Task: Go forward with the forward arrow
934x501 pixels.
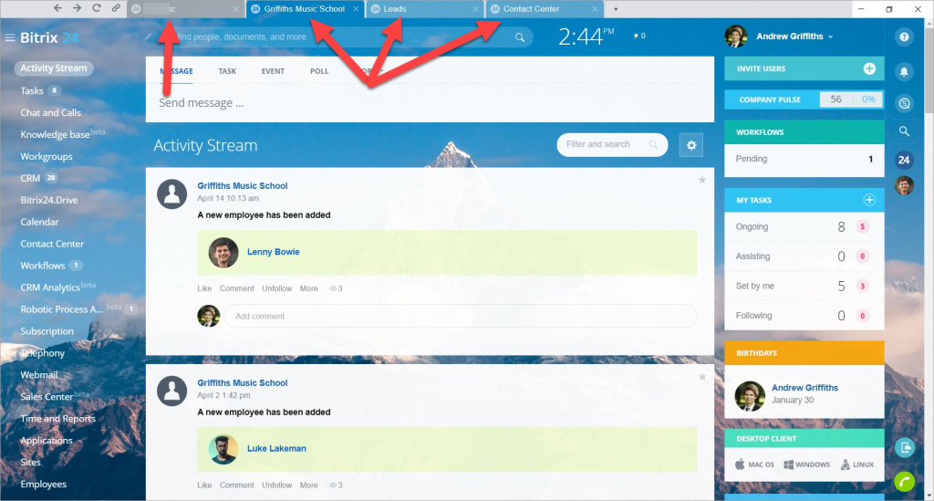Action: [77, 8]
